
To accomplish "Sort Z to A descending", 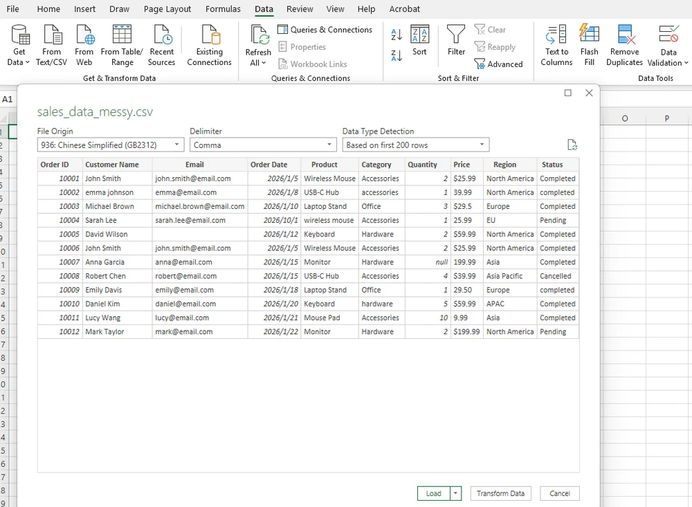I will coord(397,55).
